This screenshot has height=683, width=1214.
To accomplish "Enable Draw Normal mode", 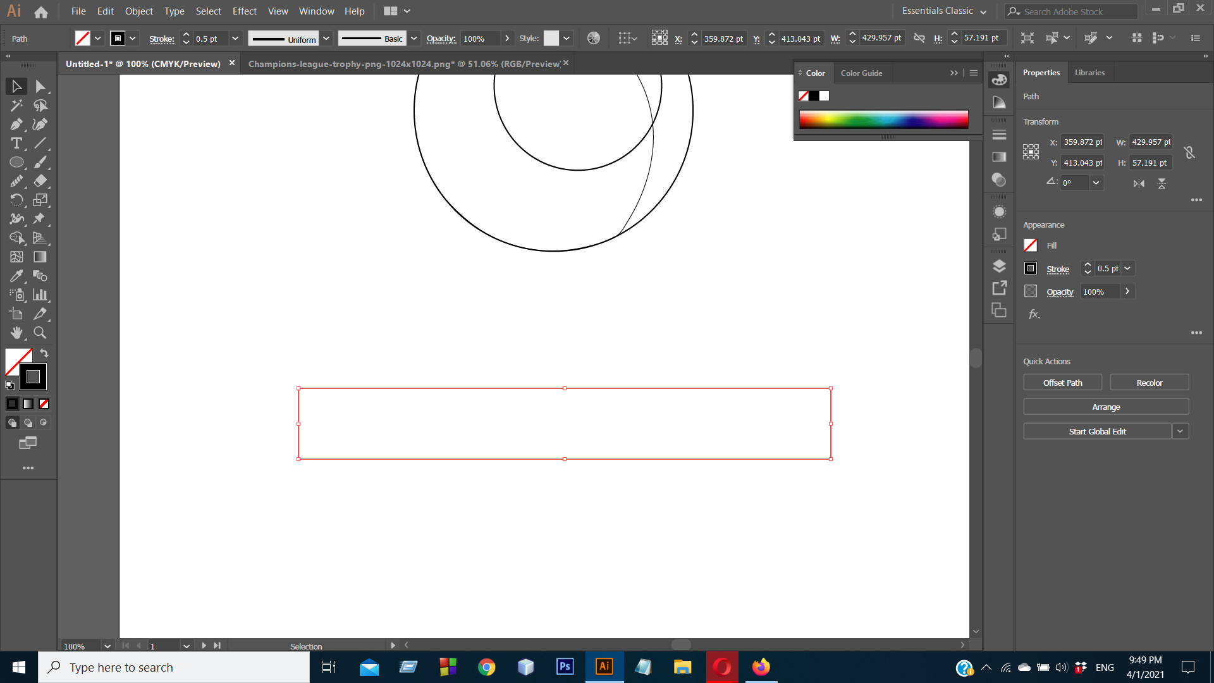I will point(12,422).
